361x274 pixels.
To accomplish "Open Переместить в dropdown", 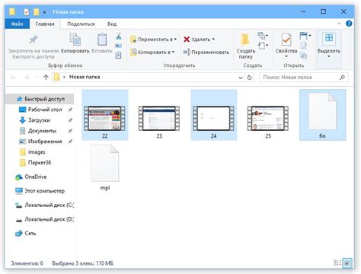I will [153, 40].
